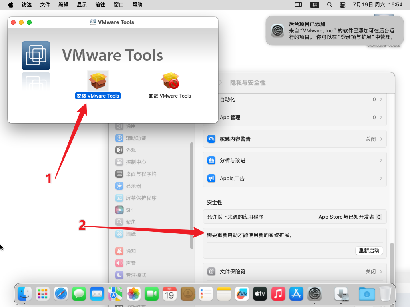Open Notes from the Dock
This screenshot has width=410, height=307.
point(224,294)
